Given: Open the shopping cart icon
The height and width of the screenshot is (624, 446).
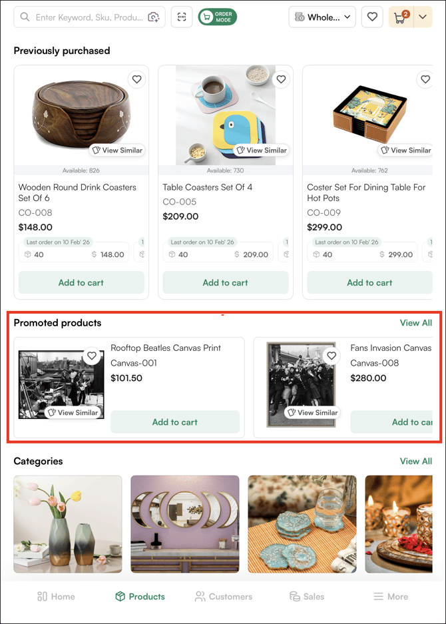Looking at the screenshot, I should [x=401, y=17].
